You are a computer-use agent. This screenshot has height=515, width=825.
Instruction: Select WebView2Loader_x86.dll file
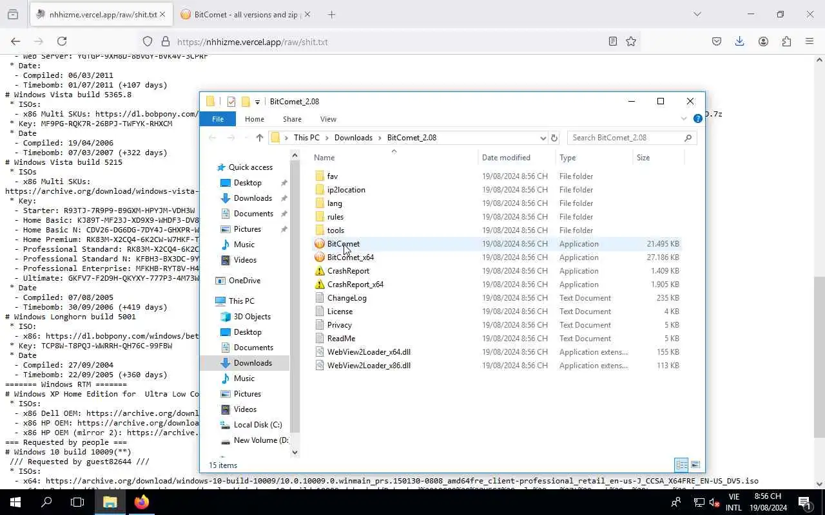(369, 366)
